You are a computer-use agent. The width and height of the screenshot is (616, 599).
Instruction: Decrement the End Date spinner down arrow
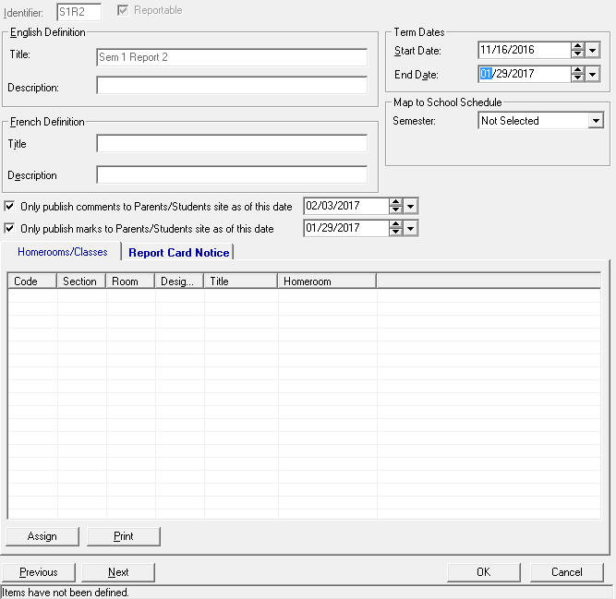pyautogui.click(x=577, y=78)
